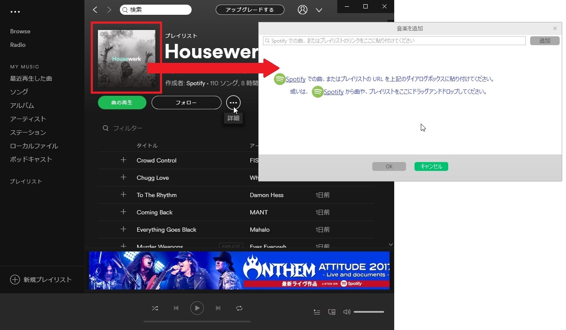Open the devices available menu

tap(332, 312)
